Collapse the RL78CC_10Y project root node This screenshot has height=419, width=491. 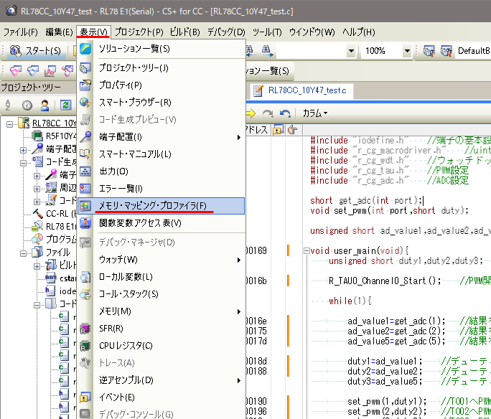[10, 124]
